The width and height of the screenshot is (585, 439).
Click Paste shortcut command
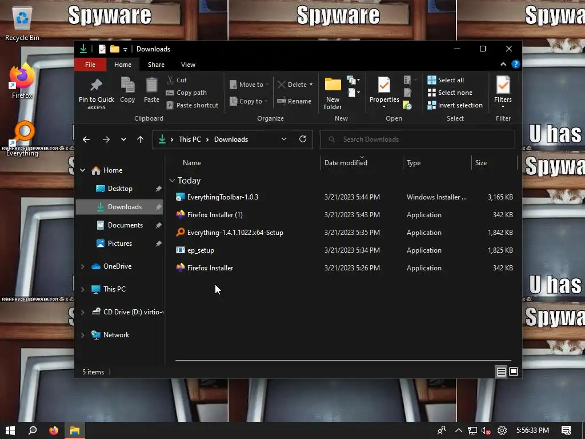(192, 105)
